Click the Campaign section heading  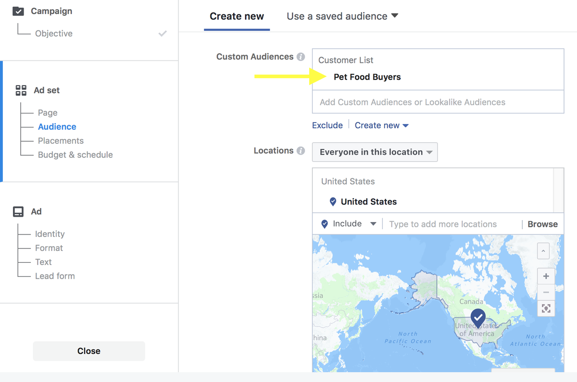51,11
